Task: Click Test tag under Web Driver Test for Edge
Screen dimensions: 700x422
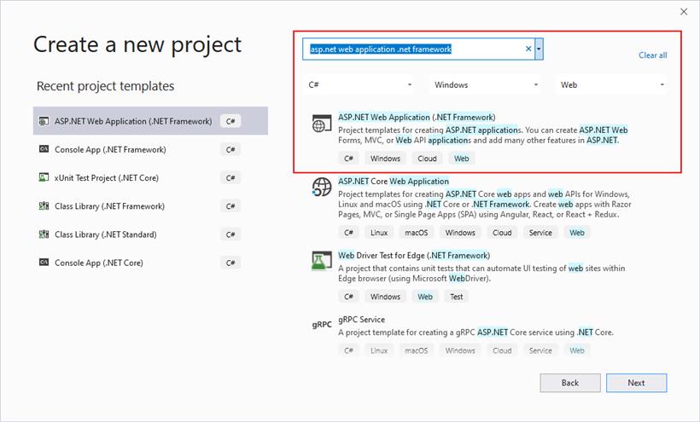Action: click(x=456, y=297)
